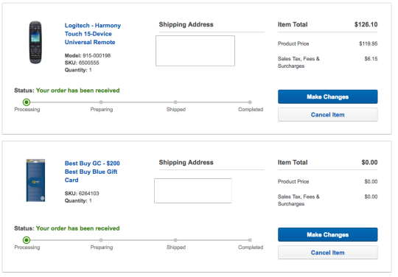Image resolution: width=398 pixels, height=277 pixels.
Task: Click the Preparing step dot for the gift card order
Action: tap(101, 240)
